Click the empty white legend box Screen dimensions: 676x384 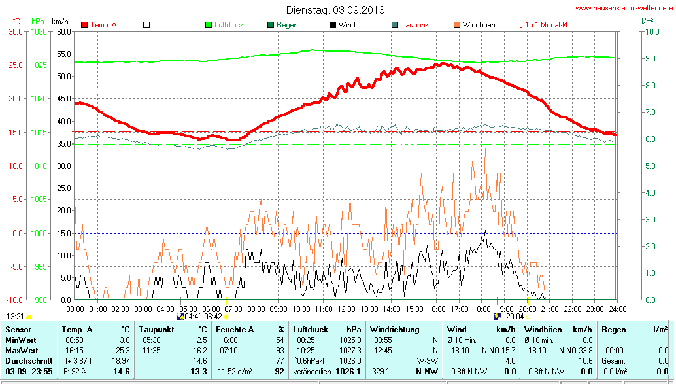pos(146,25)
